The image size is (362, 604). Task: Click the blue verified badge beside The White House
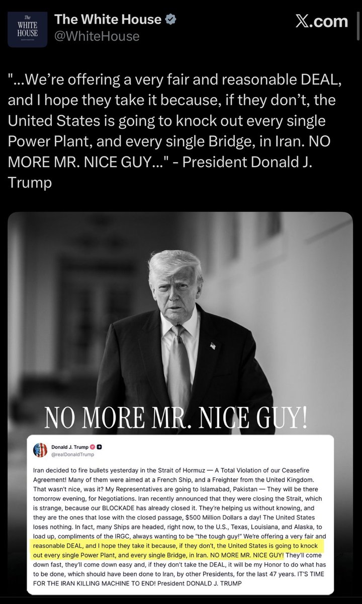pos(171,21)
